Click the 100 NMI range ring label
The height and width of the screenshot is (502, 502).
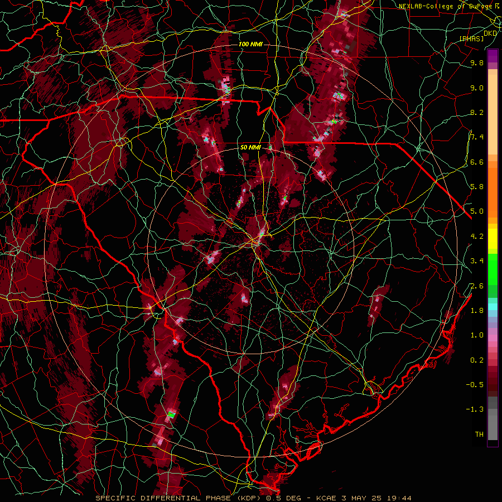coord(250,44)
